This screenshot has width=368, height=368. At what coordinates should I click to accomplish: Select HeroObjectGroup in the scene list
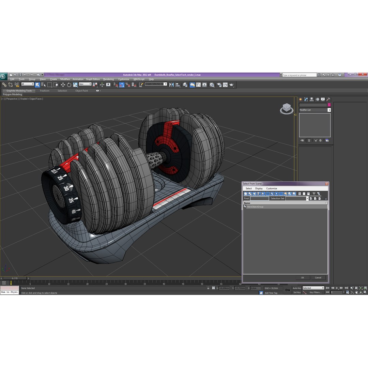[x=285, y=207]
